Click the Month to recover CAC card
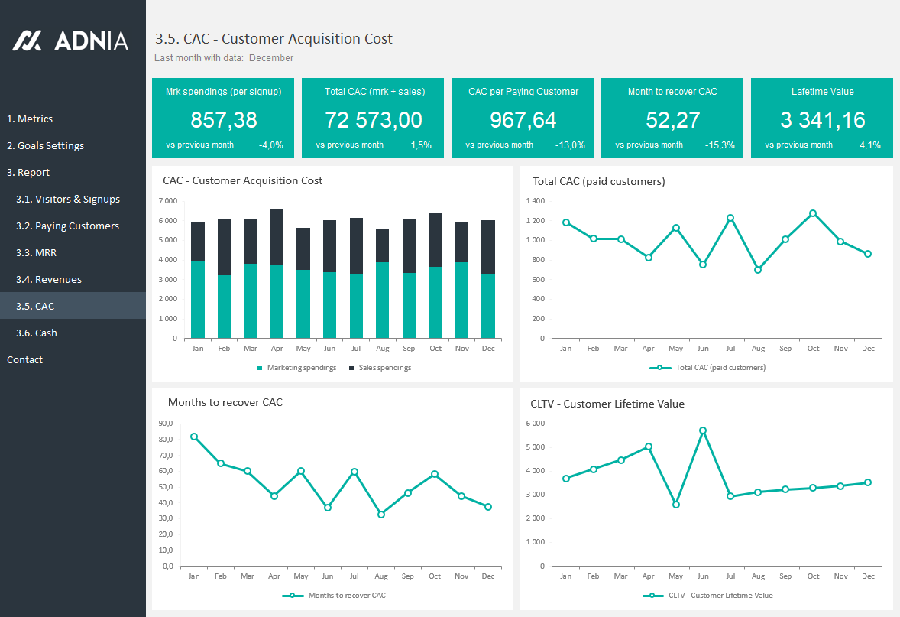Screen dimensions: 900x617 tap(672, 118)
